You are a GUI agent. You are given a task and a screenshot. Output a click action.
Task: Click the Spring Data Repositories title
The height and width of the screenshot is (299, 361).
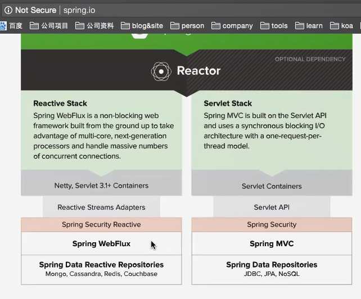click(272, 265)
